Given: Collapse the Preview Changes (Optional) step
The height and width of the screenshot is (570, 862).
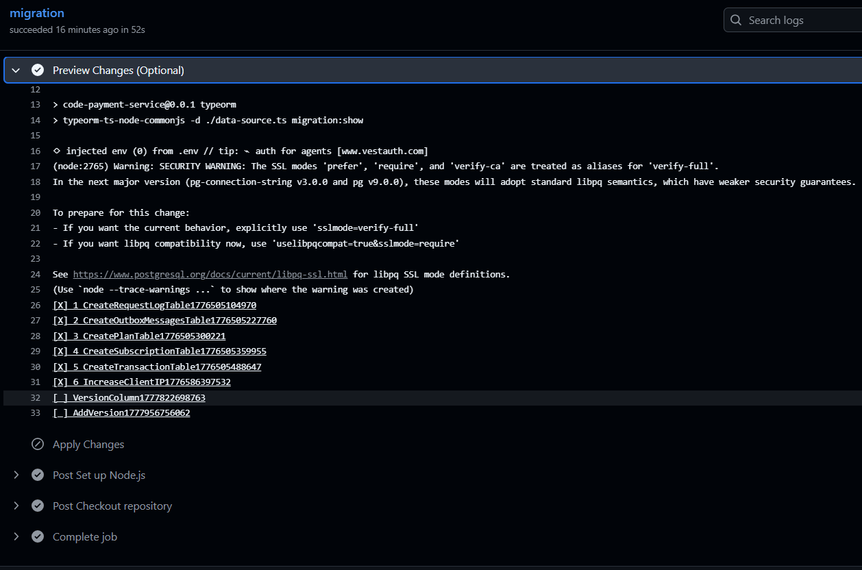Looking at the screenshot, I should point(16,70).
